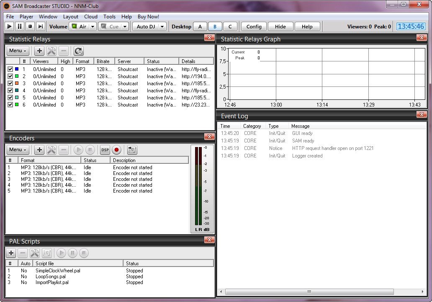432x302 pixels.
Task: Add a new encoder in Encoders panel
Action: pos(39,150)
